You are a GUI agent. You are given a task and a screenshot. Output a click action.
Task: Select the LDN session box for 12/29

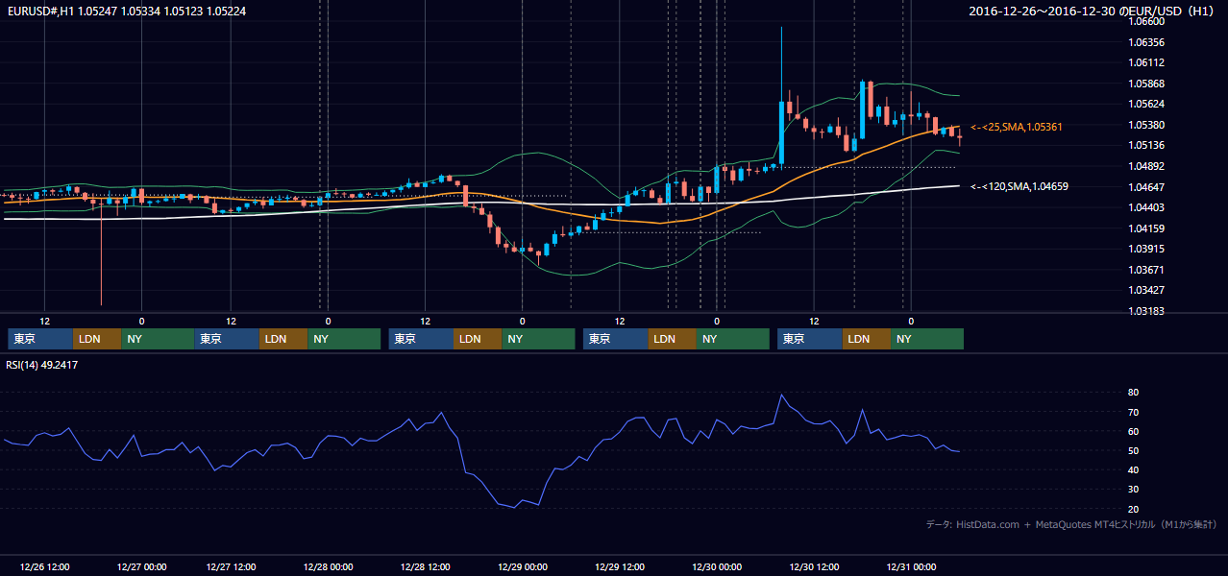(x=673, y=339)
